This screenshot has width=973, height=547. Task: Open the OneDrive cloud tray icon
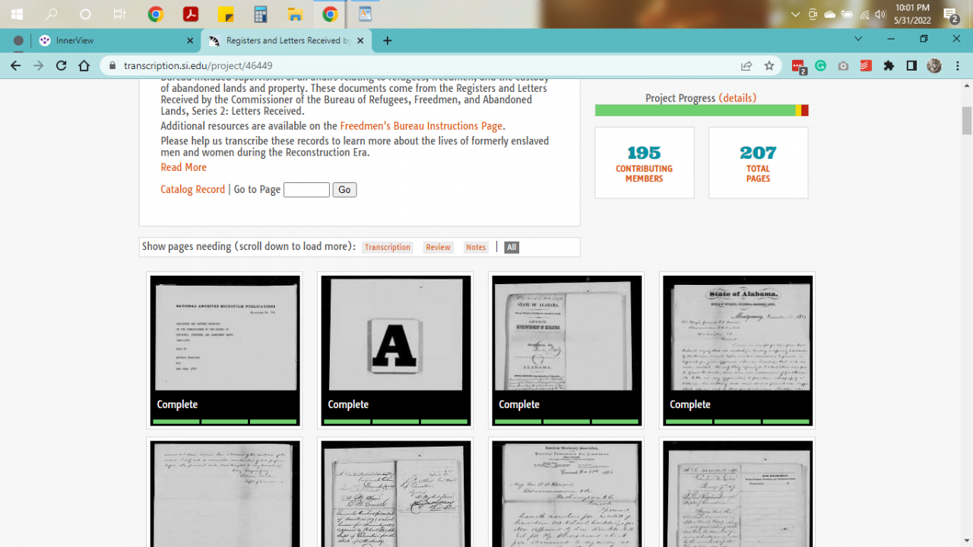coord(829,14)
